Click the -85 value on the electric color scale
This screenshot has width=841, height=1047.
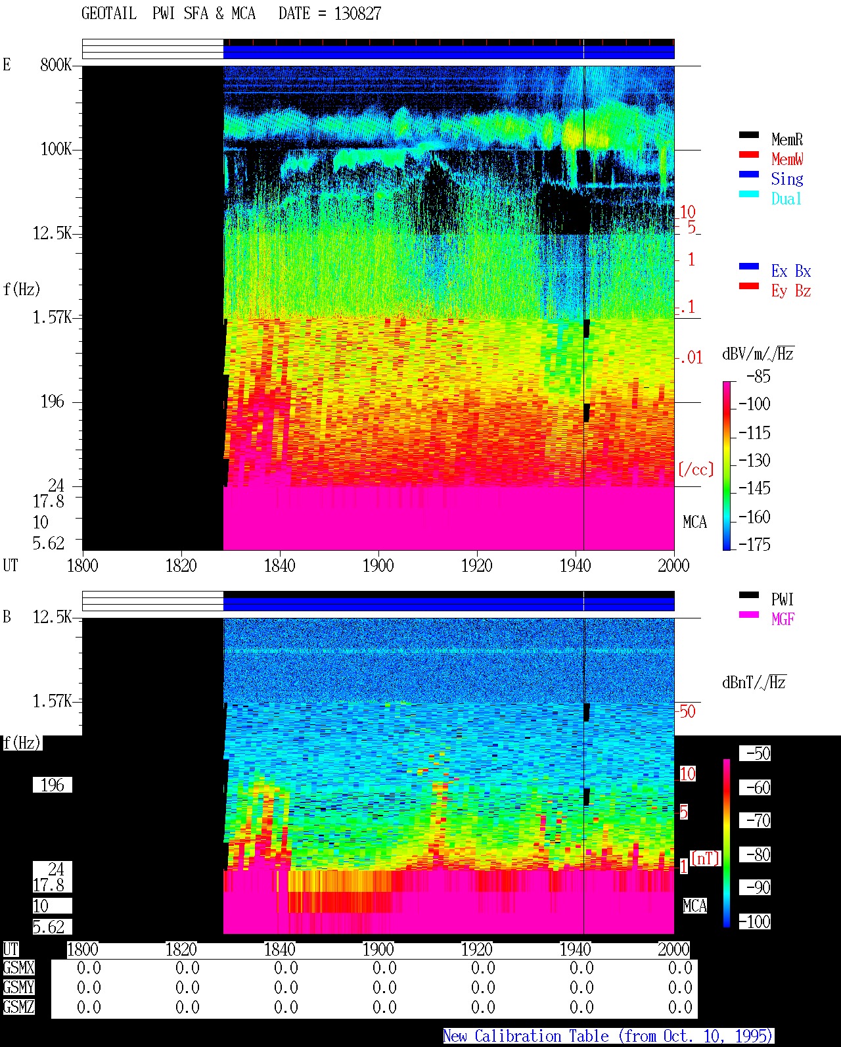[x=758, y=377]
